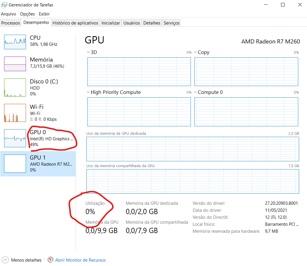307x266 pixels.
Task: Switch to the Usuários tab
Action: (132, 23)
